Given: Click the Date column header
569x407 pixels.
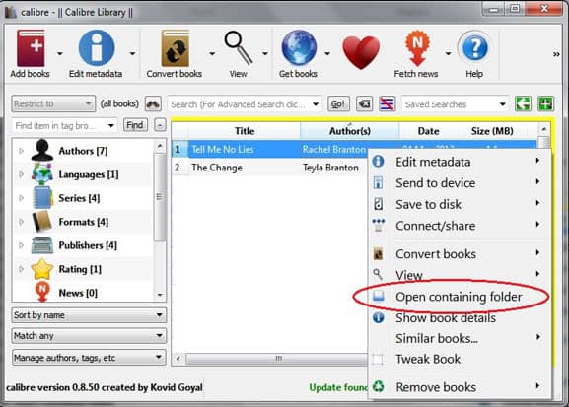Looking at the screenshot, I should (428, 131).
